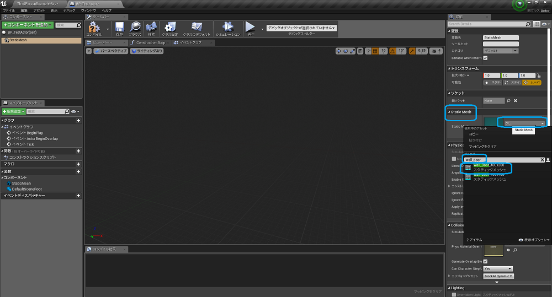This screenshot has width=552, height=297.
Task: Open Class Defaults (クラスのデフォルト) icon
Action: point(197,28)
